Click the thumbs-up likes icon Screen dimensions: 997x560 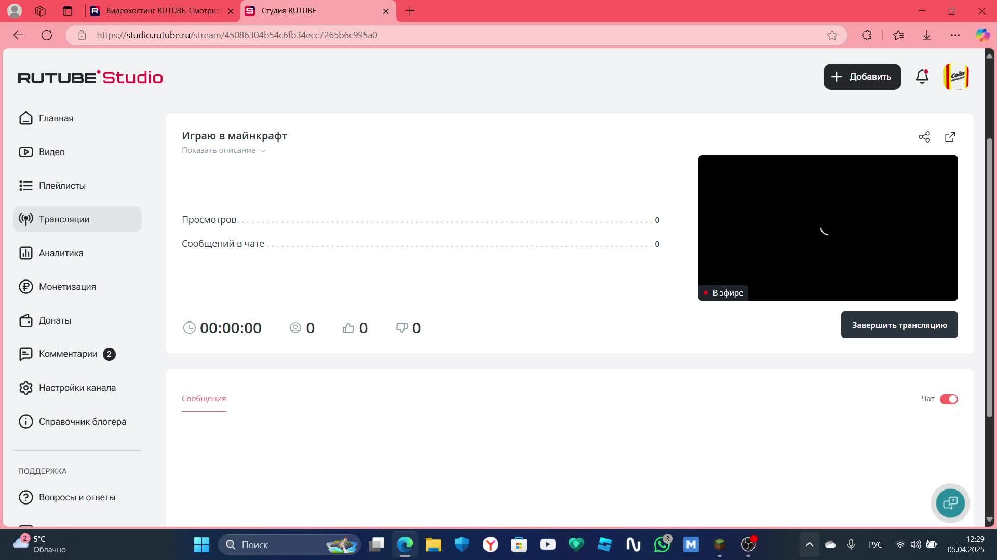pyautogui.click(x=348, y=328)
